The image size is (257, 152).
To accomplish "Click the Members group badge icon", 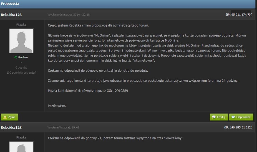I will pyautogui.click(x=16, y=57).
